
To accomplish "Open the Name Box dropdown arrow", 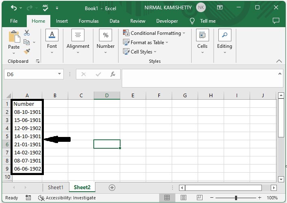I will (59, 74).
